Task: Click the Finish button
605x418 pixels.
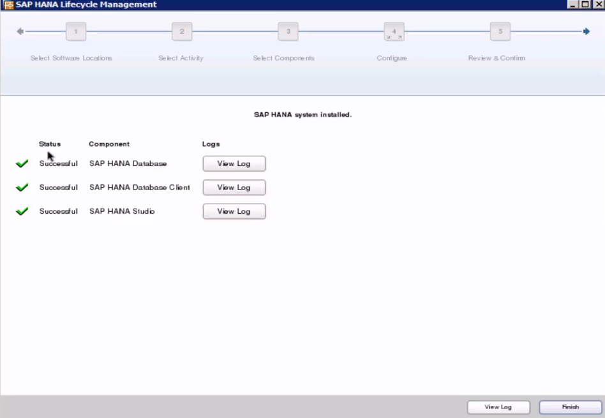Action: (571, 407)
